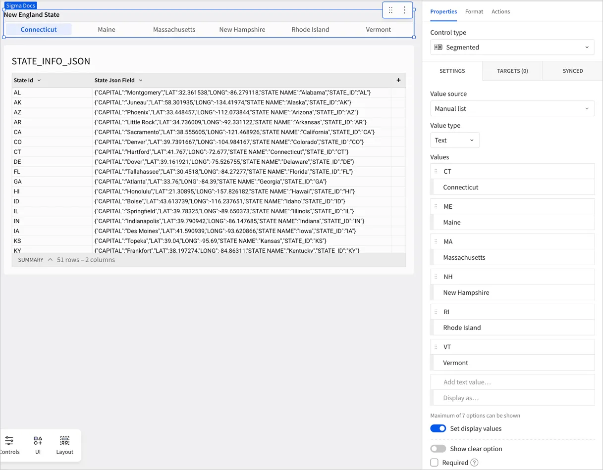Viewport: 603px width, 470px height.
Task: Click the drag handle beside the MA value
Action: click(x=436, y=242)
